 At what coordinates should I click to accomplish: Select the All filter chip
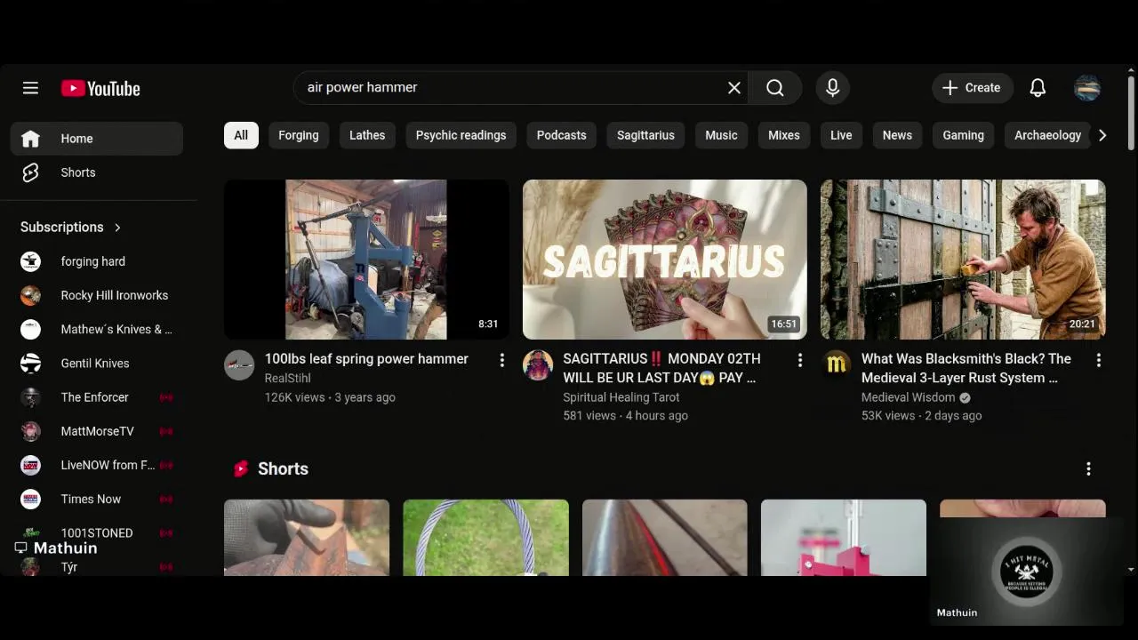[241, 135]
